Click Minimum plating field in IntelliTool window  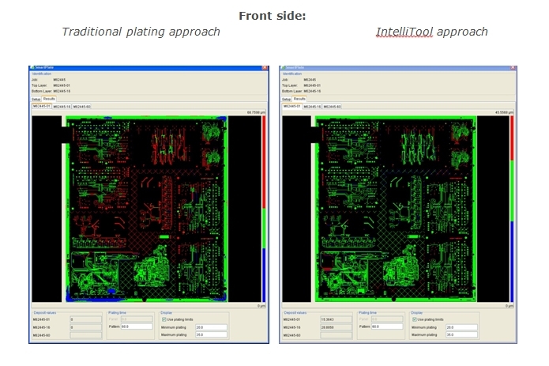click(461, 327)
